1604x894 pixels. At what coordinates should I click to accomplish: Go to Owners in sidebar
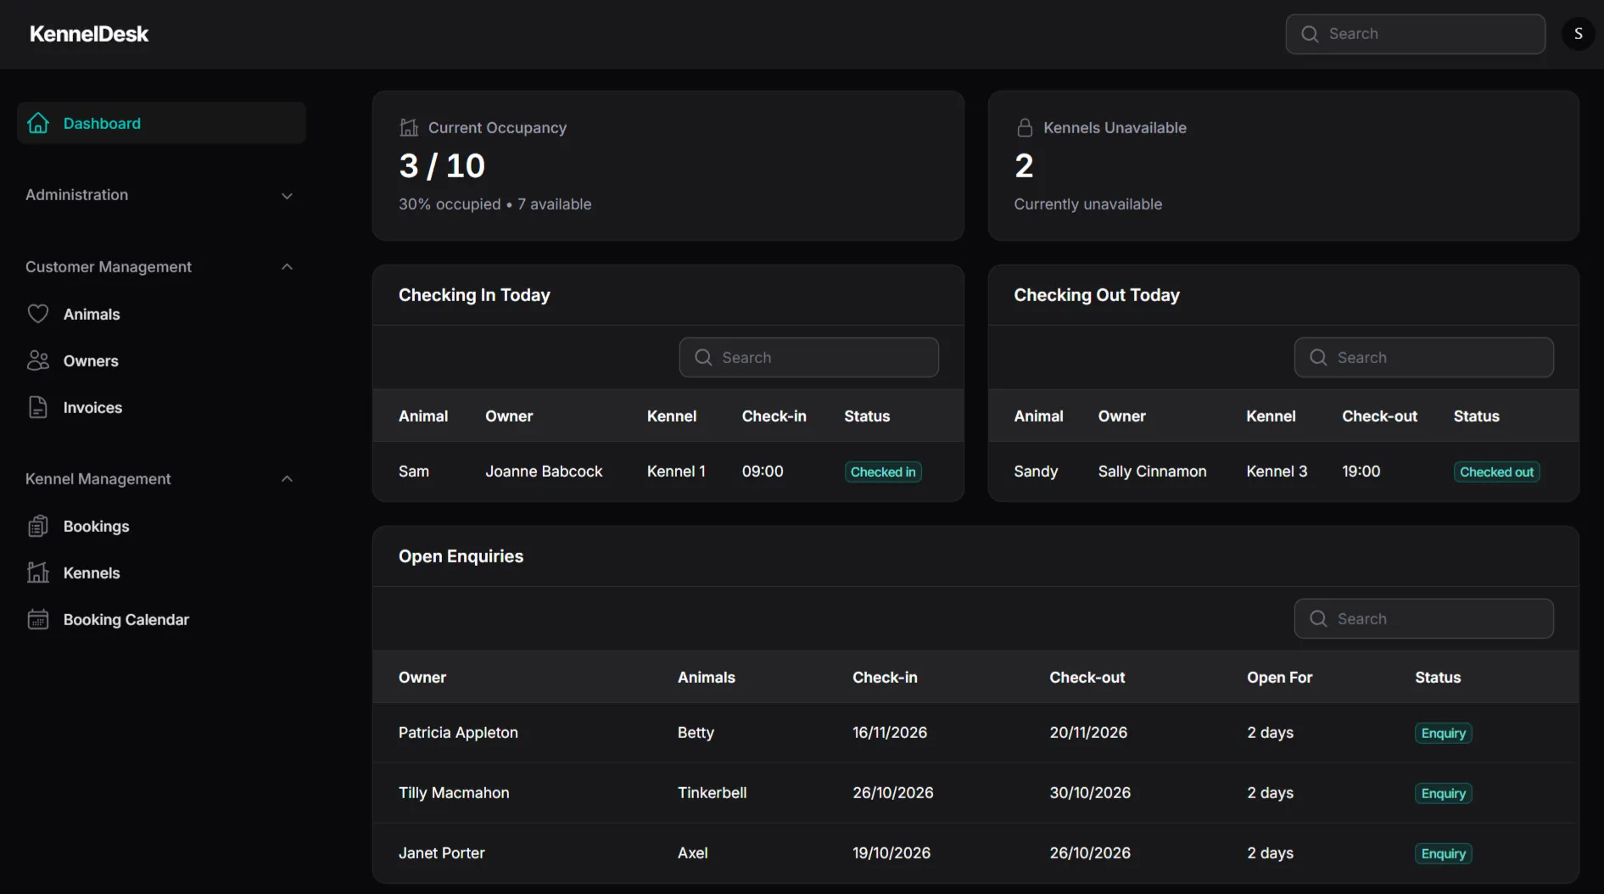coord(91,360)
